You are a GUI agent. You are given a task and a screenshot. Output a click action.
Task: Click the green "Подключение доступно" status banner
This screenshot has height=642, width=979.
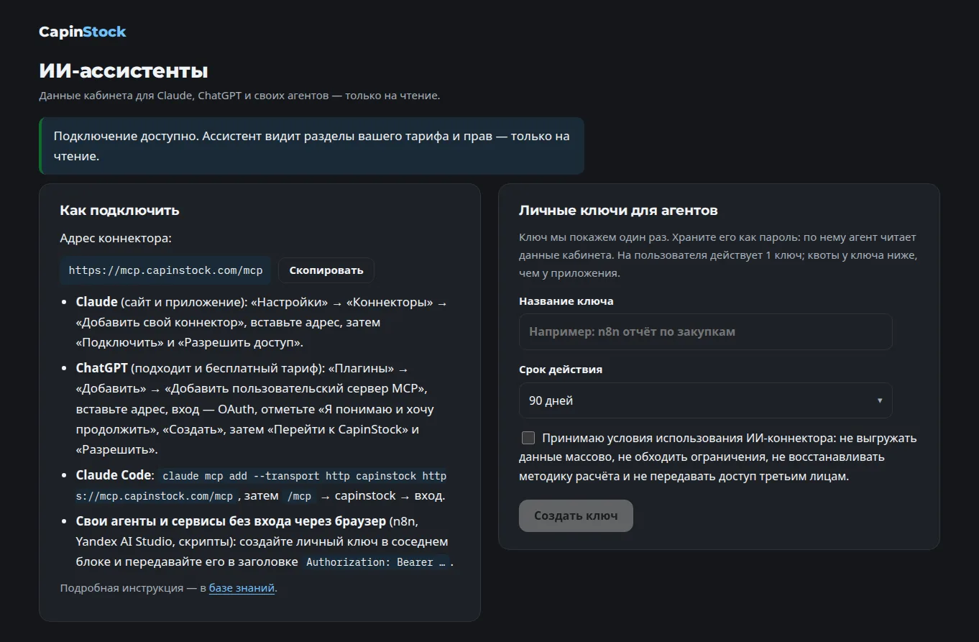click(x=312, y=146)
